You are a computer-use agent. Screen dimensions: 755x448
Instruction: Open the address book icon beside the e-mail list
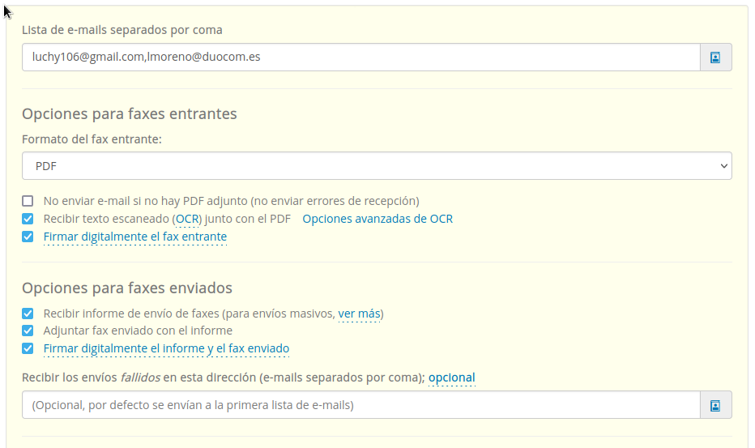[x=715, y=58]
